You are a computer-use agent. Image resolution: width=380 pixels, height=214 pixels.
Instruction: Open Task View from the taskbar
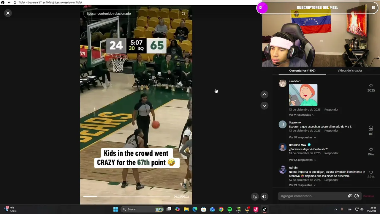point(169,209)
